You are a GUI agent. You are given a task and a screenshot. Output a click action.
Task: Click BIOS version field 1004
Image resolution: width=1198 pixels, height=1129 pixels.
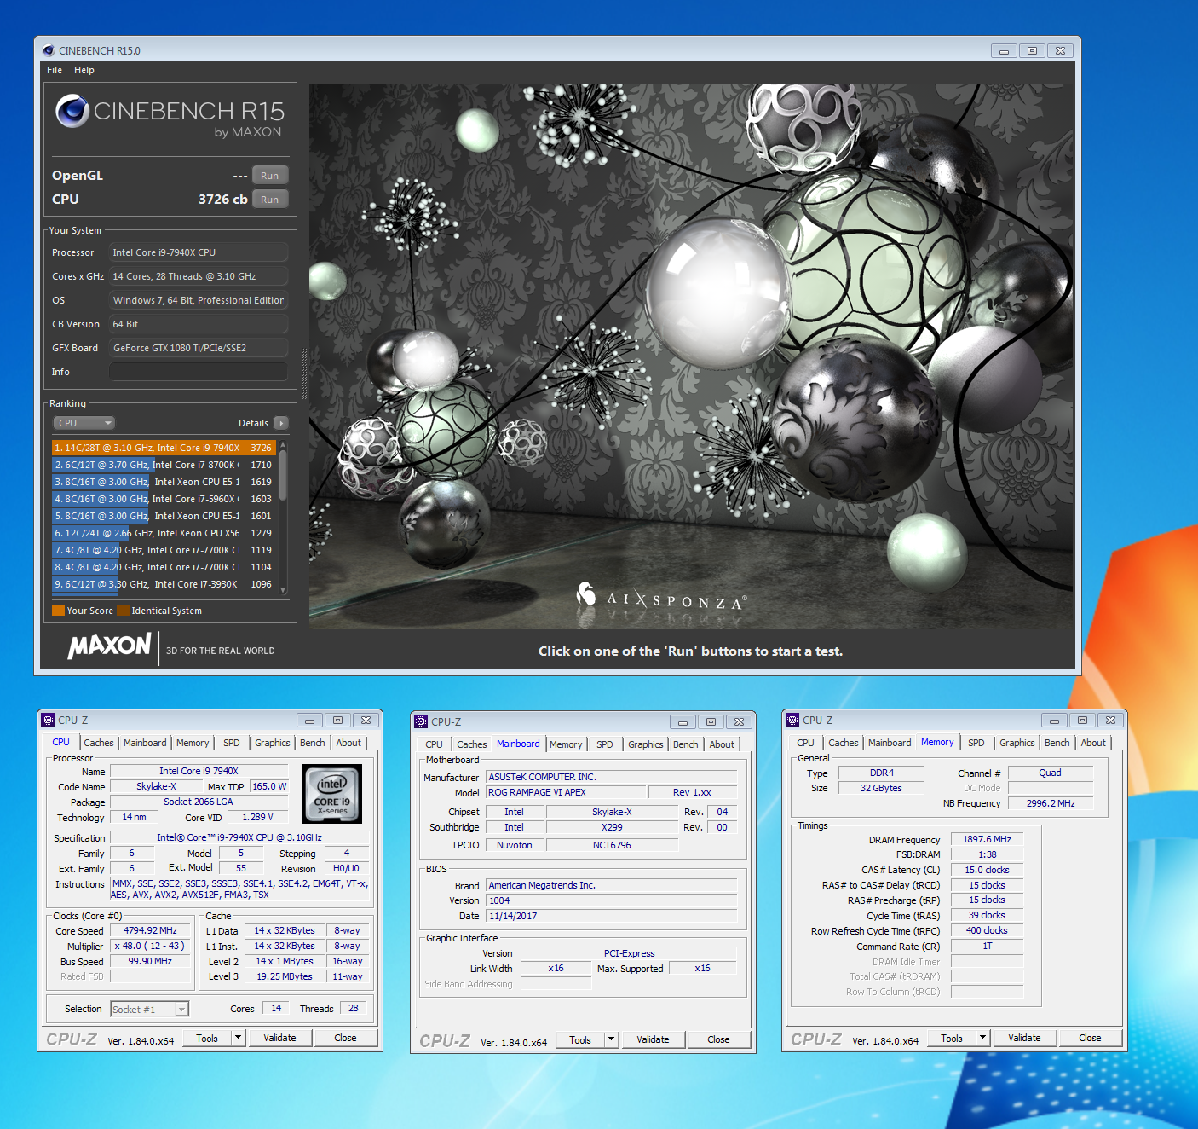[611, 900]
